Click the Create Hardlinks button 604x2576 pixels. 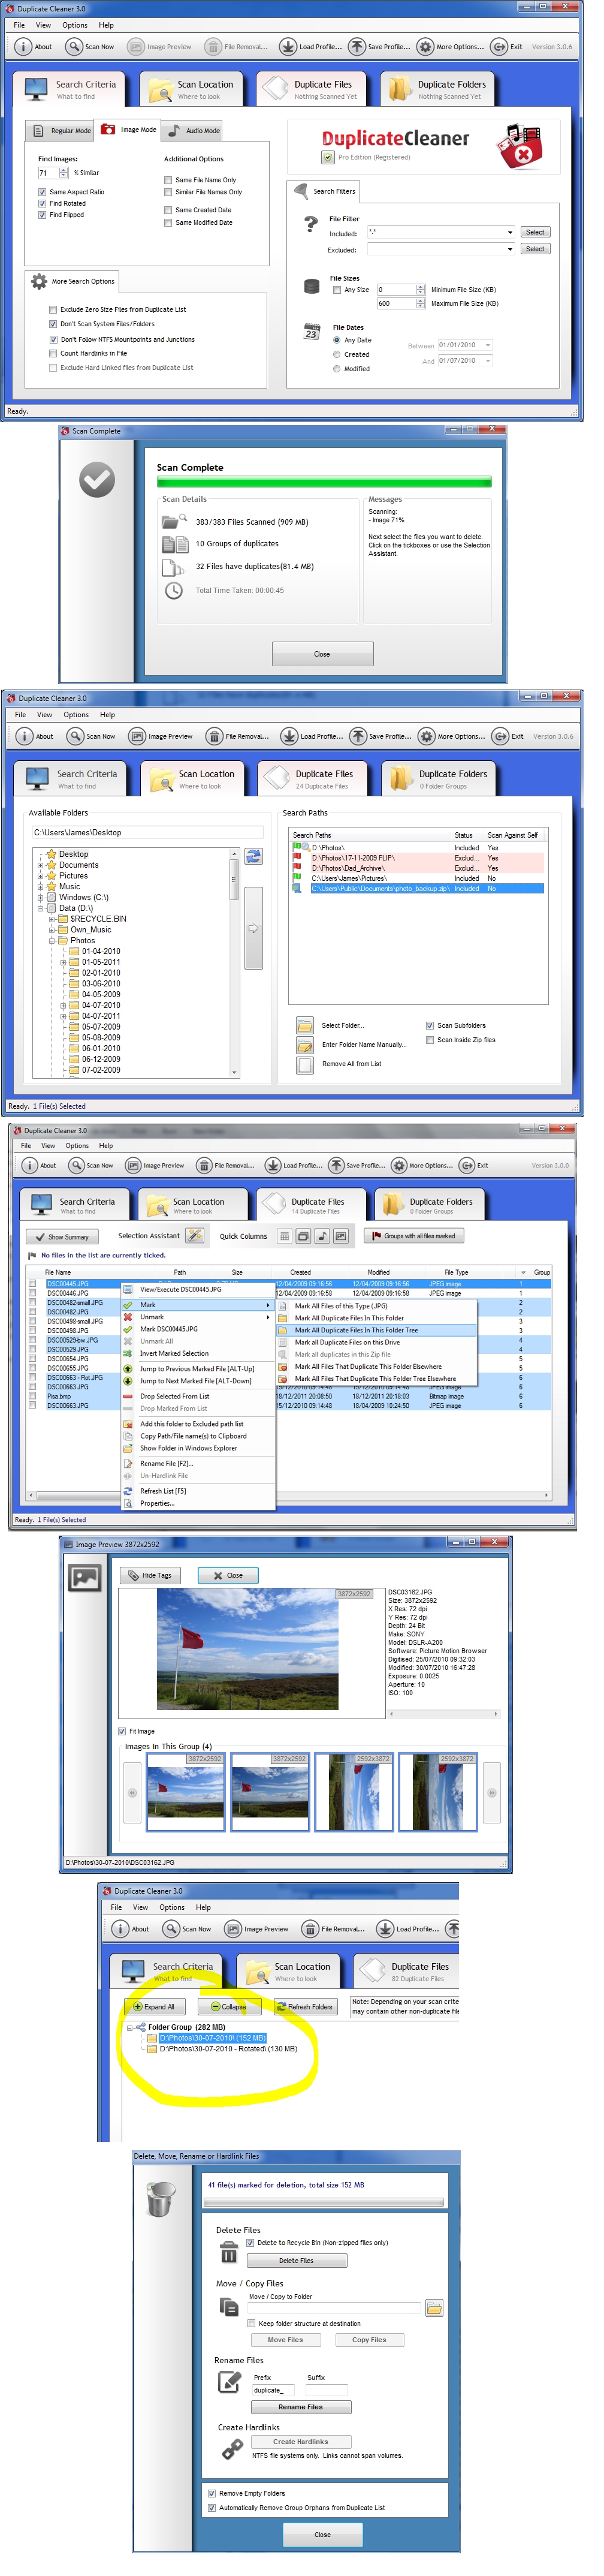(x=301, y=2441)
